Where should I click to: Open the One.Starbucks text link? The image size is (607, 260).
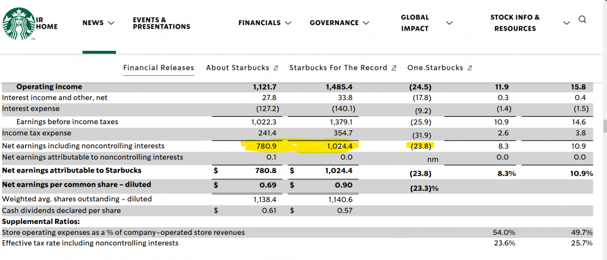click(x=435, y=68)
